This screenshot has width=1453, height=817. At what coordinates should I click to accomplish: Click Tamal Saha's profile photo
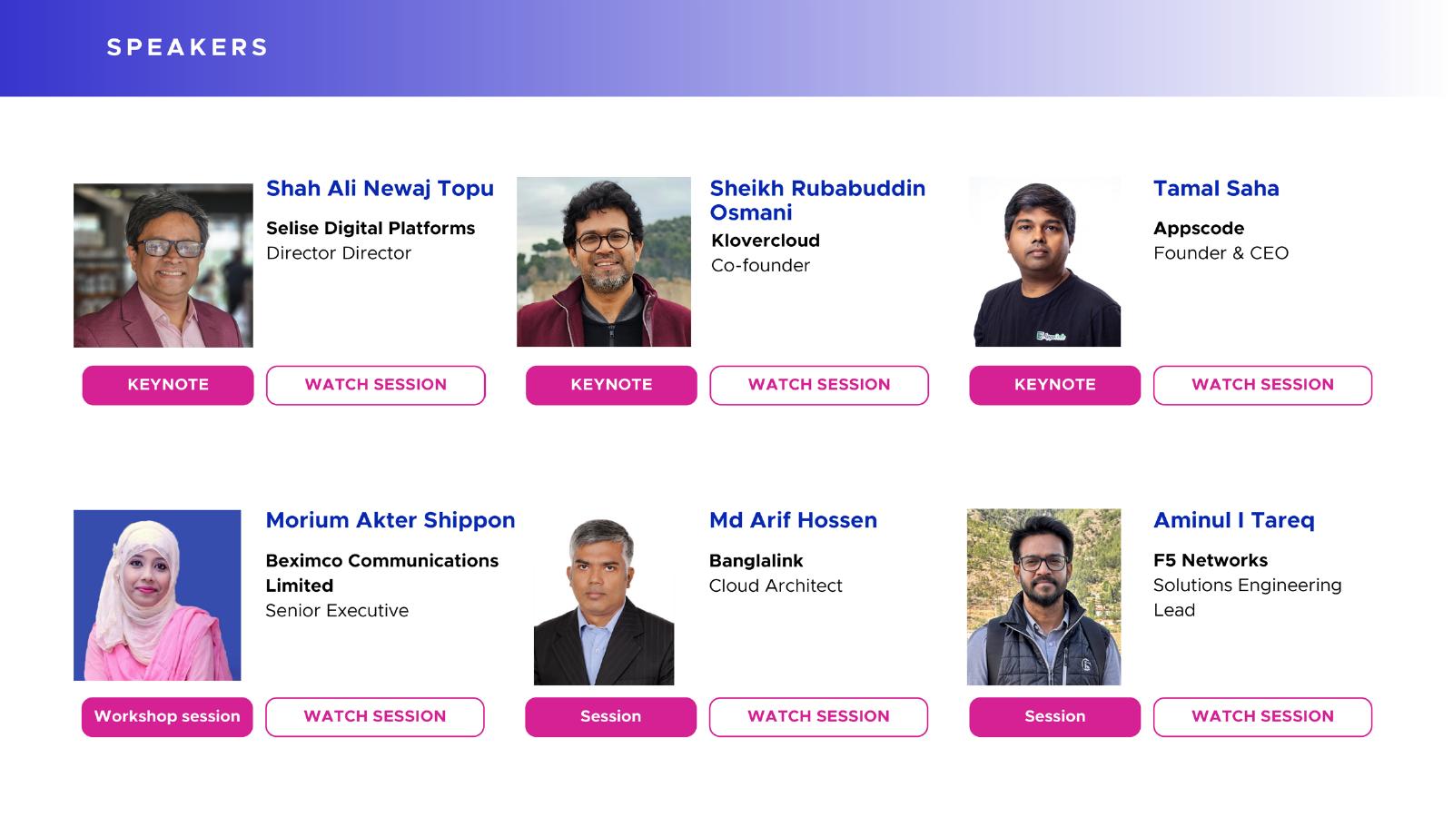click(1044, 261)
